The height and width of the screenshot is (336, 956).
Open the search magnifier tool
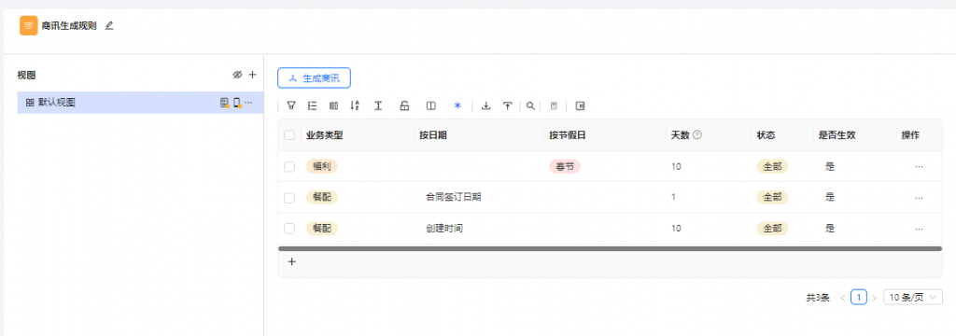point(531,105)
